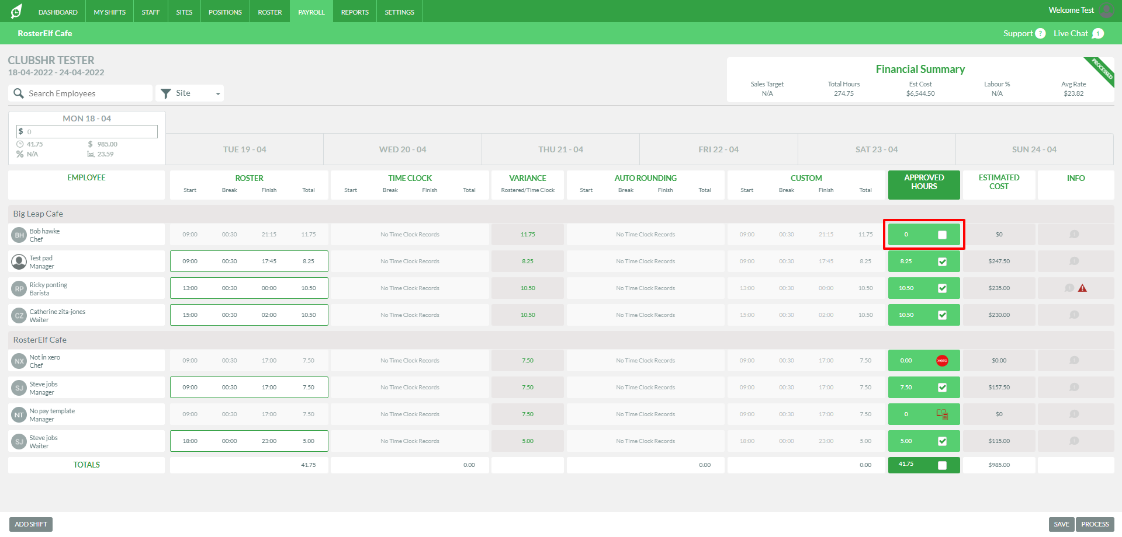Screen dimensions: 1122x537
Task: Switch to SAT 23 - 04 day tab
Action: (877, 149)
